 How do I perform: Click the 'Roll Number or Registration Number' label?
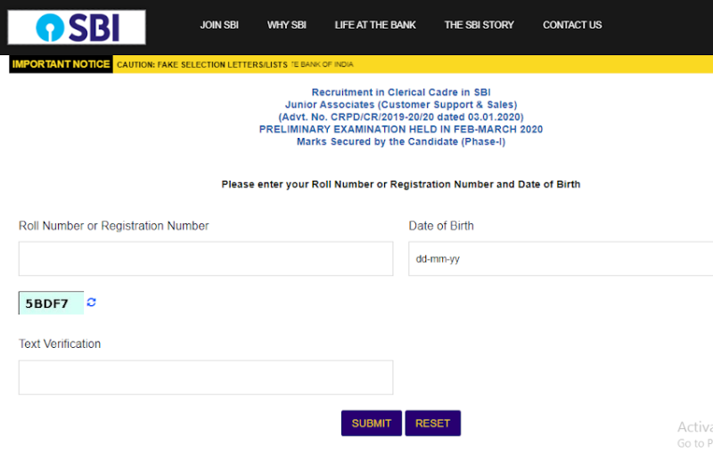tap(114, 226)
